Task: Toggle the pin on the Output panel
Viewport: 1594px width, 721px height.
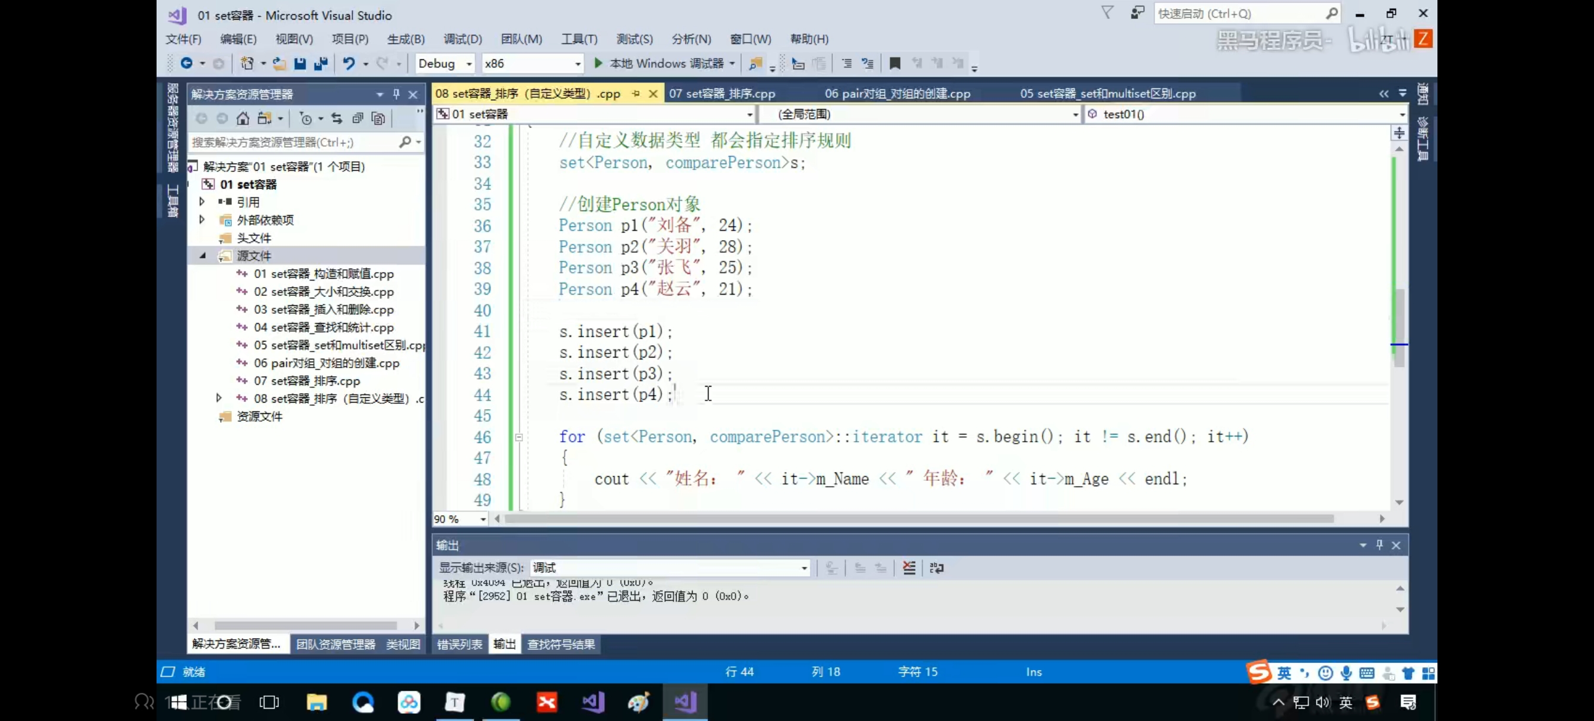Action: (1379, 545)
